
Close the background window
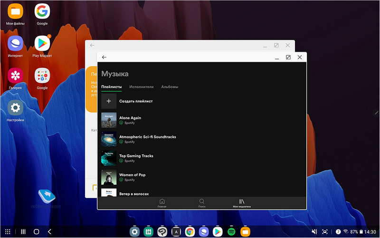pyautogui.click(x=288, y=45)
